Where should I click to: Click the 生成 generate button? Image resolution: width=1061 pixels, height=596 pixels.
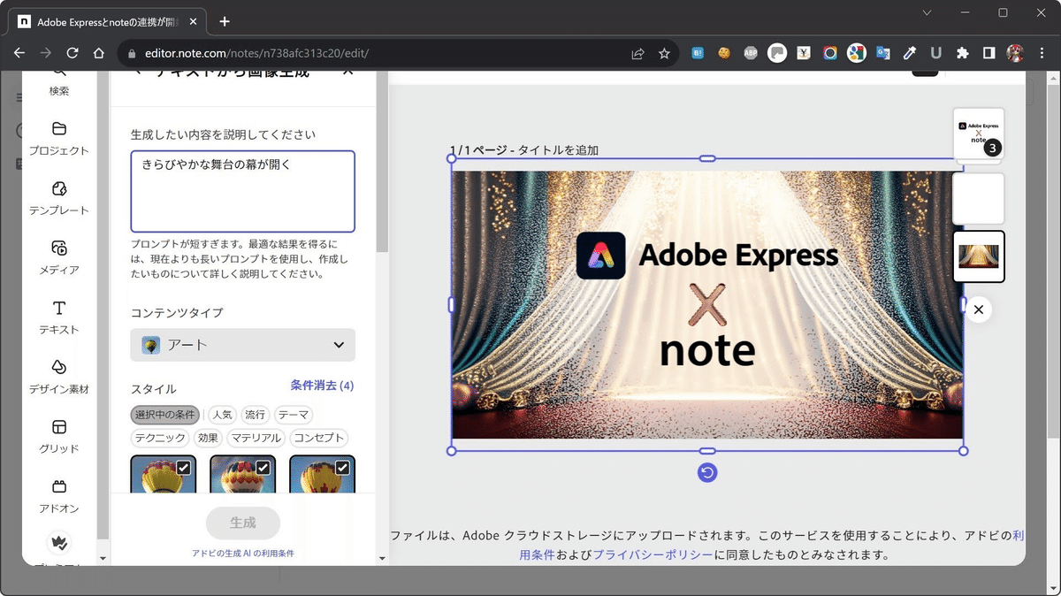pyautogui.click(x=243, y=523)
